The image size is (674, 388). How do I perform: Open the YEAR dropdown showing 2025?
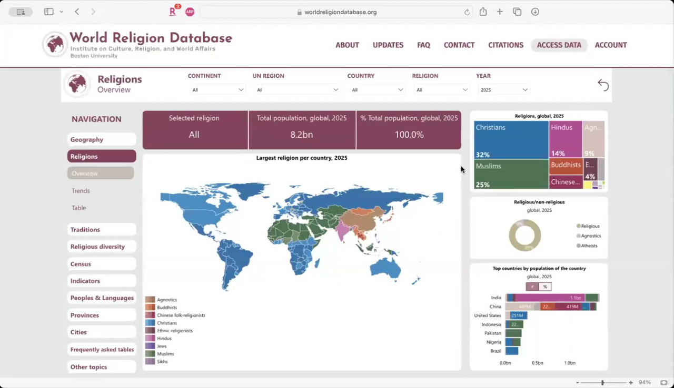pos(503,90)
